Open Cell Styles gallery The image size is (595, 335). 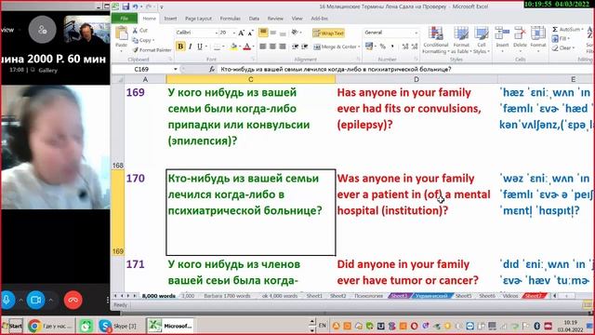(482, 40)
